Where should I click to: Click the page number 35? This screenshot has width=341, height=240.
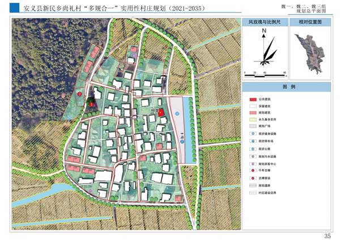click(x=327, y=235)
